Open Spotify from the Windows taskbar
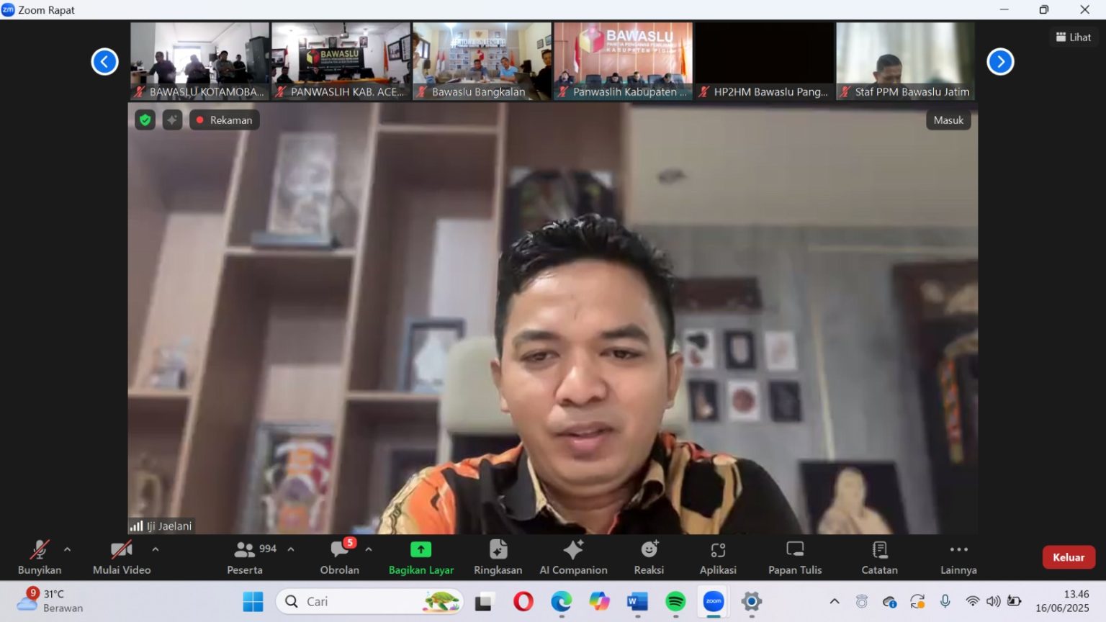Screen dimensions: 1106x622 tap(675, 602)
